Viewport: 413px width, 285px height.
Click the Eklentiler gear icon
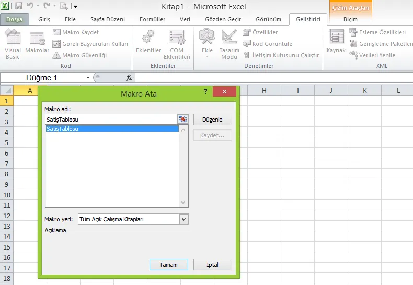coord(148,38)
